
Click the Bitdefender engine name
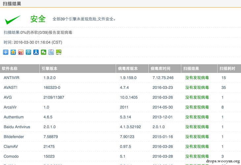pos(14,137)
